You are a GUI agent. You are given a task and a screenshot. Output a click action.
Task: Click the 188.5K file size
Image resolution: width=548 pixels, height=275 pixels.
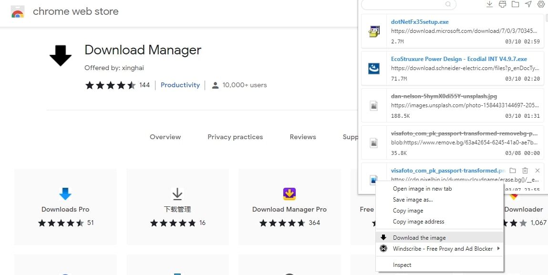click(x=400, y=116)
